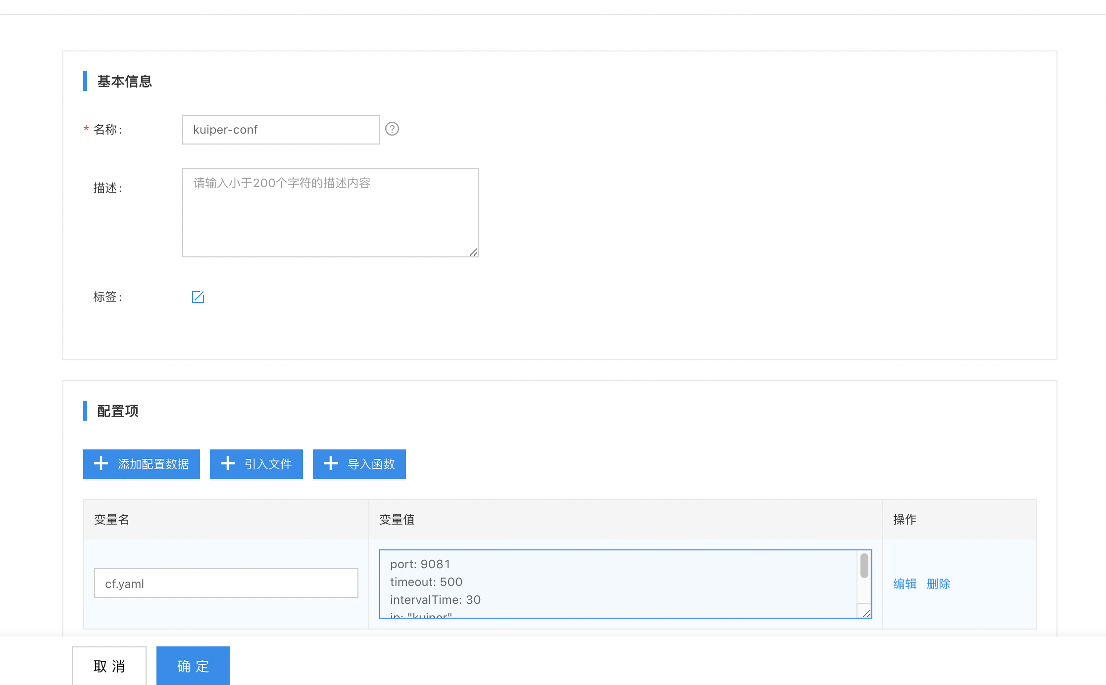Click the 添加配置数据 button
The height and width of the screenshot is (685, 1106).
click(142, 464)
